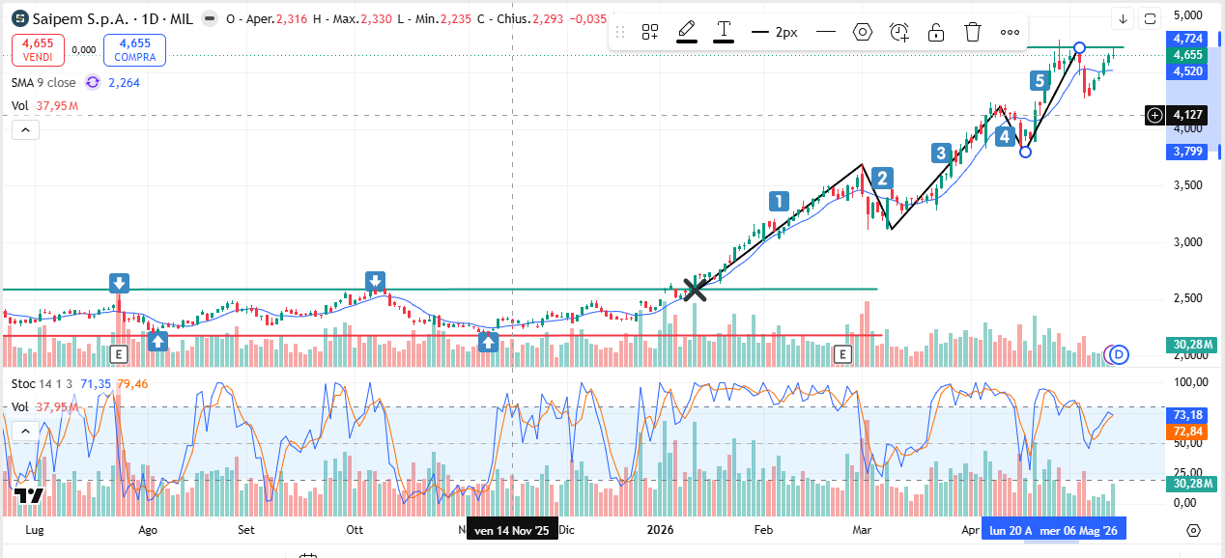Click the 5,000 level on the price scale
The width and height of the screenshot is (1225, 558).
point(1188,15)
